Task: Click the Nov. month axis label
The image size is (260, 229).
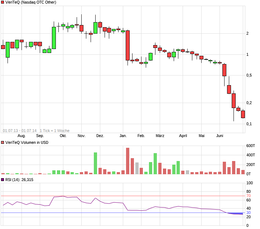Action: click(82, 136)
